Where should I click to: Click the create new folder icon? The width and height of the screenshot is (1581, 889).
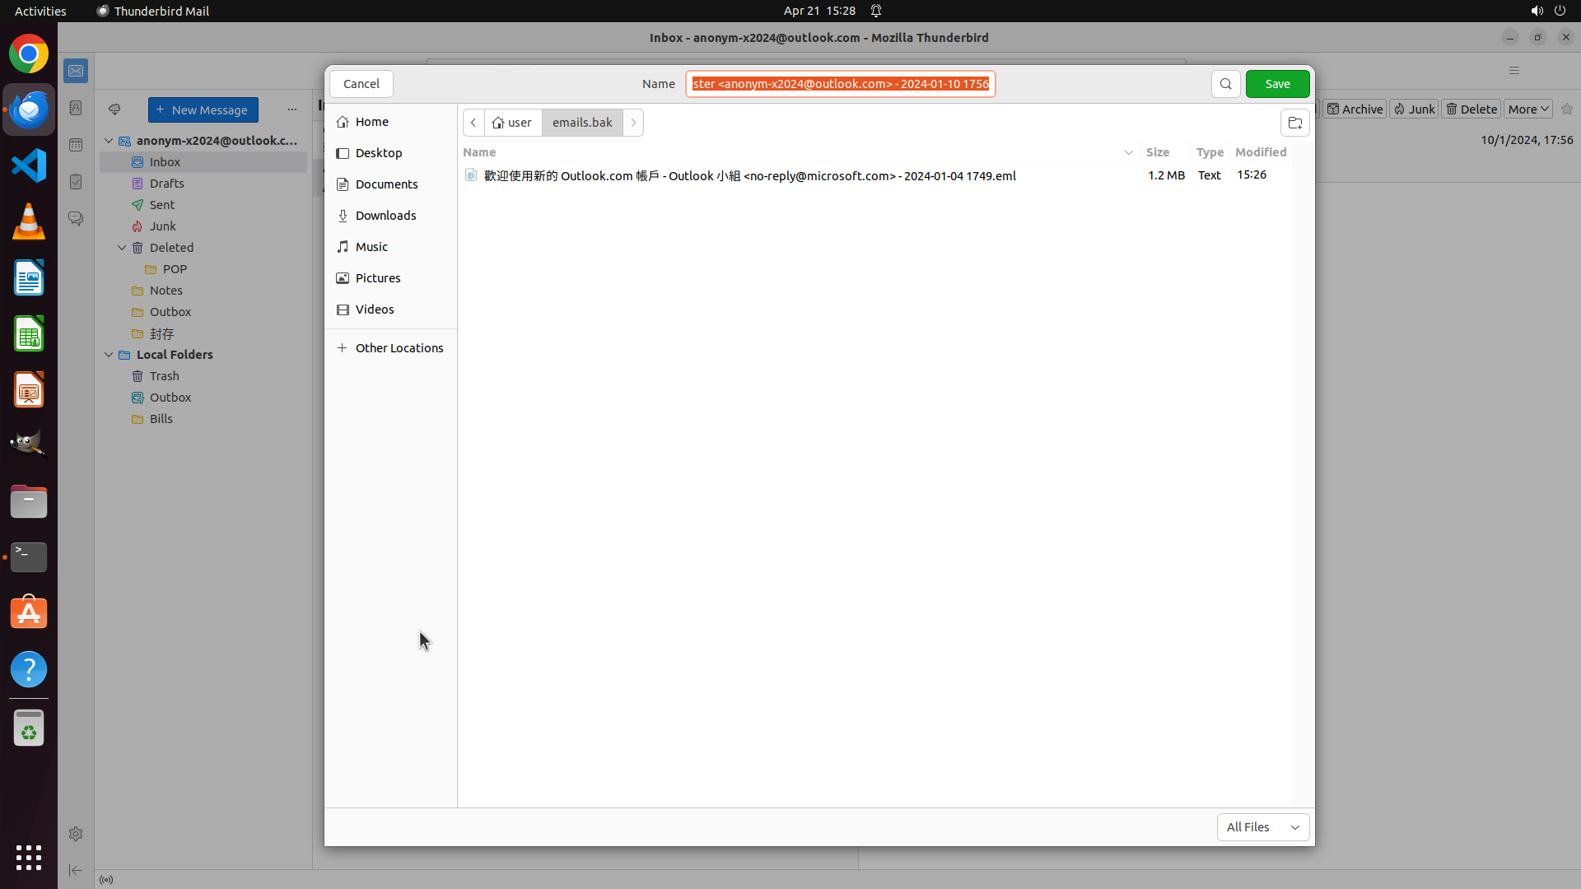coord(1294,123)
